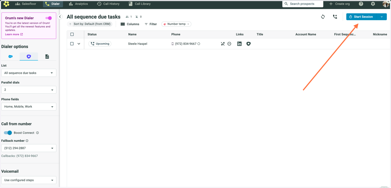Toggle Orum's new Dialer switch
The width and height of the screenshot is (391, 188).
(x=49, y=18)
